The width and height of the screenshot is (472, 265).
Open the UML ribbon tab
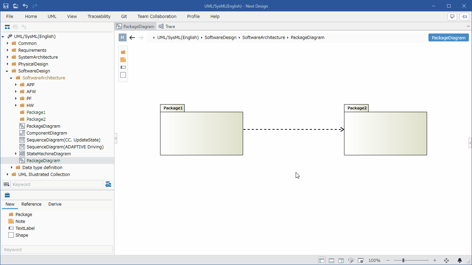click(52, 17)
